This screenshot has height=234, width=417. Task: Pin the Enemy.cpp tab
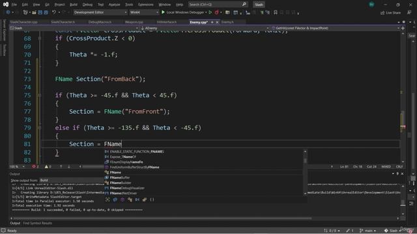[212, 22]
